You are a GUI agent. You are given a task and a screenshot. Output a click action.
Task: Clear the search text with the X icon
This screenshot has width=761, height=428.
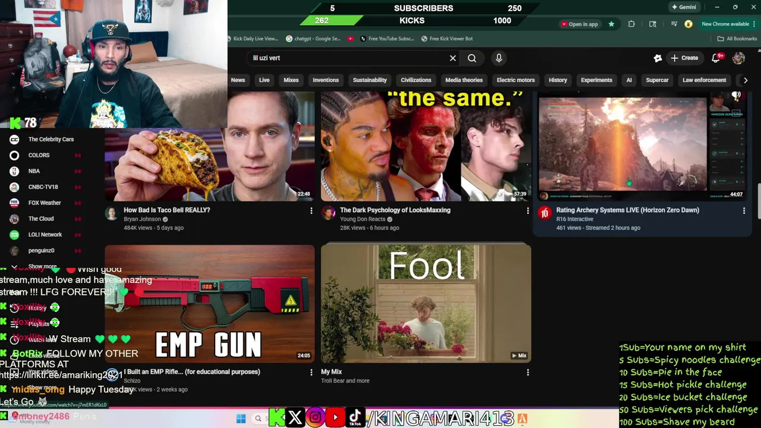pyautogui.click(x=453, y=58)
